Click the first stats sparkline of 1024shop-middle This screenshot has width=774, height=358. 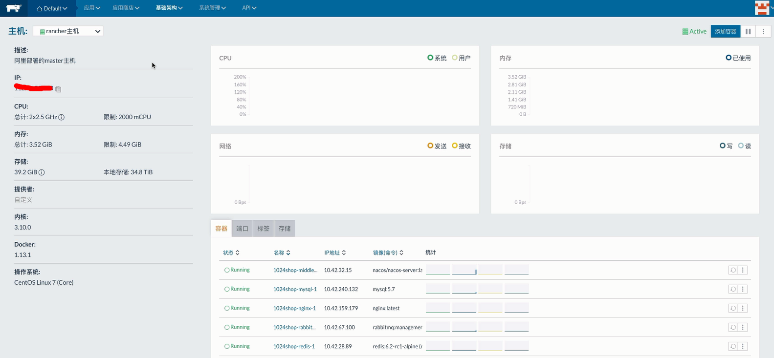[x=438, y=270]
